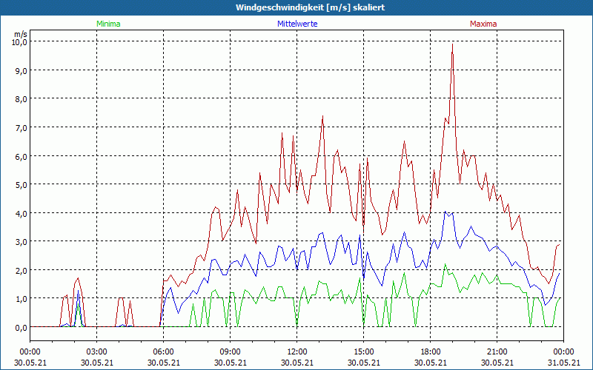The image size is (593, 370).
Task: Click the 15:00 time axis label
Action: [x=363, y=352]
